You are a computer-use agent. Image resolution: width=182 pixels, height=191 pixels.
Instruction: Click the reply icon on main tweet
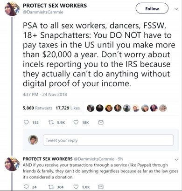[26, 123]
